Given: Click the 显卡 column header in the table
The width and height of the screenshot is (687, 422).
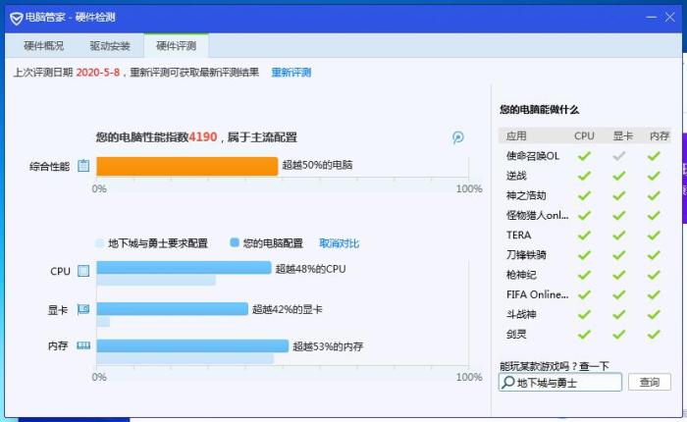Looking at the screenshot, I should 622,135.
